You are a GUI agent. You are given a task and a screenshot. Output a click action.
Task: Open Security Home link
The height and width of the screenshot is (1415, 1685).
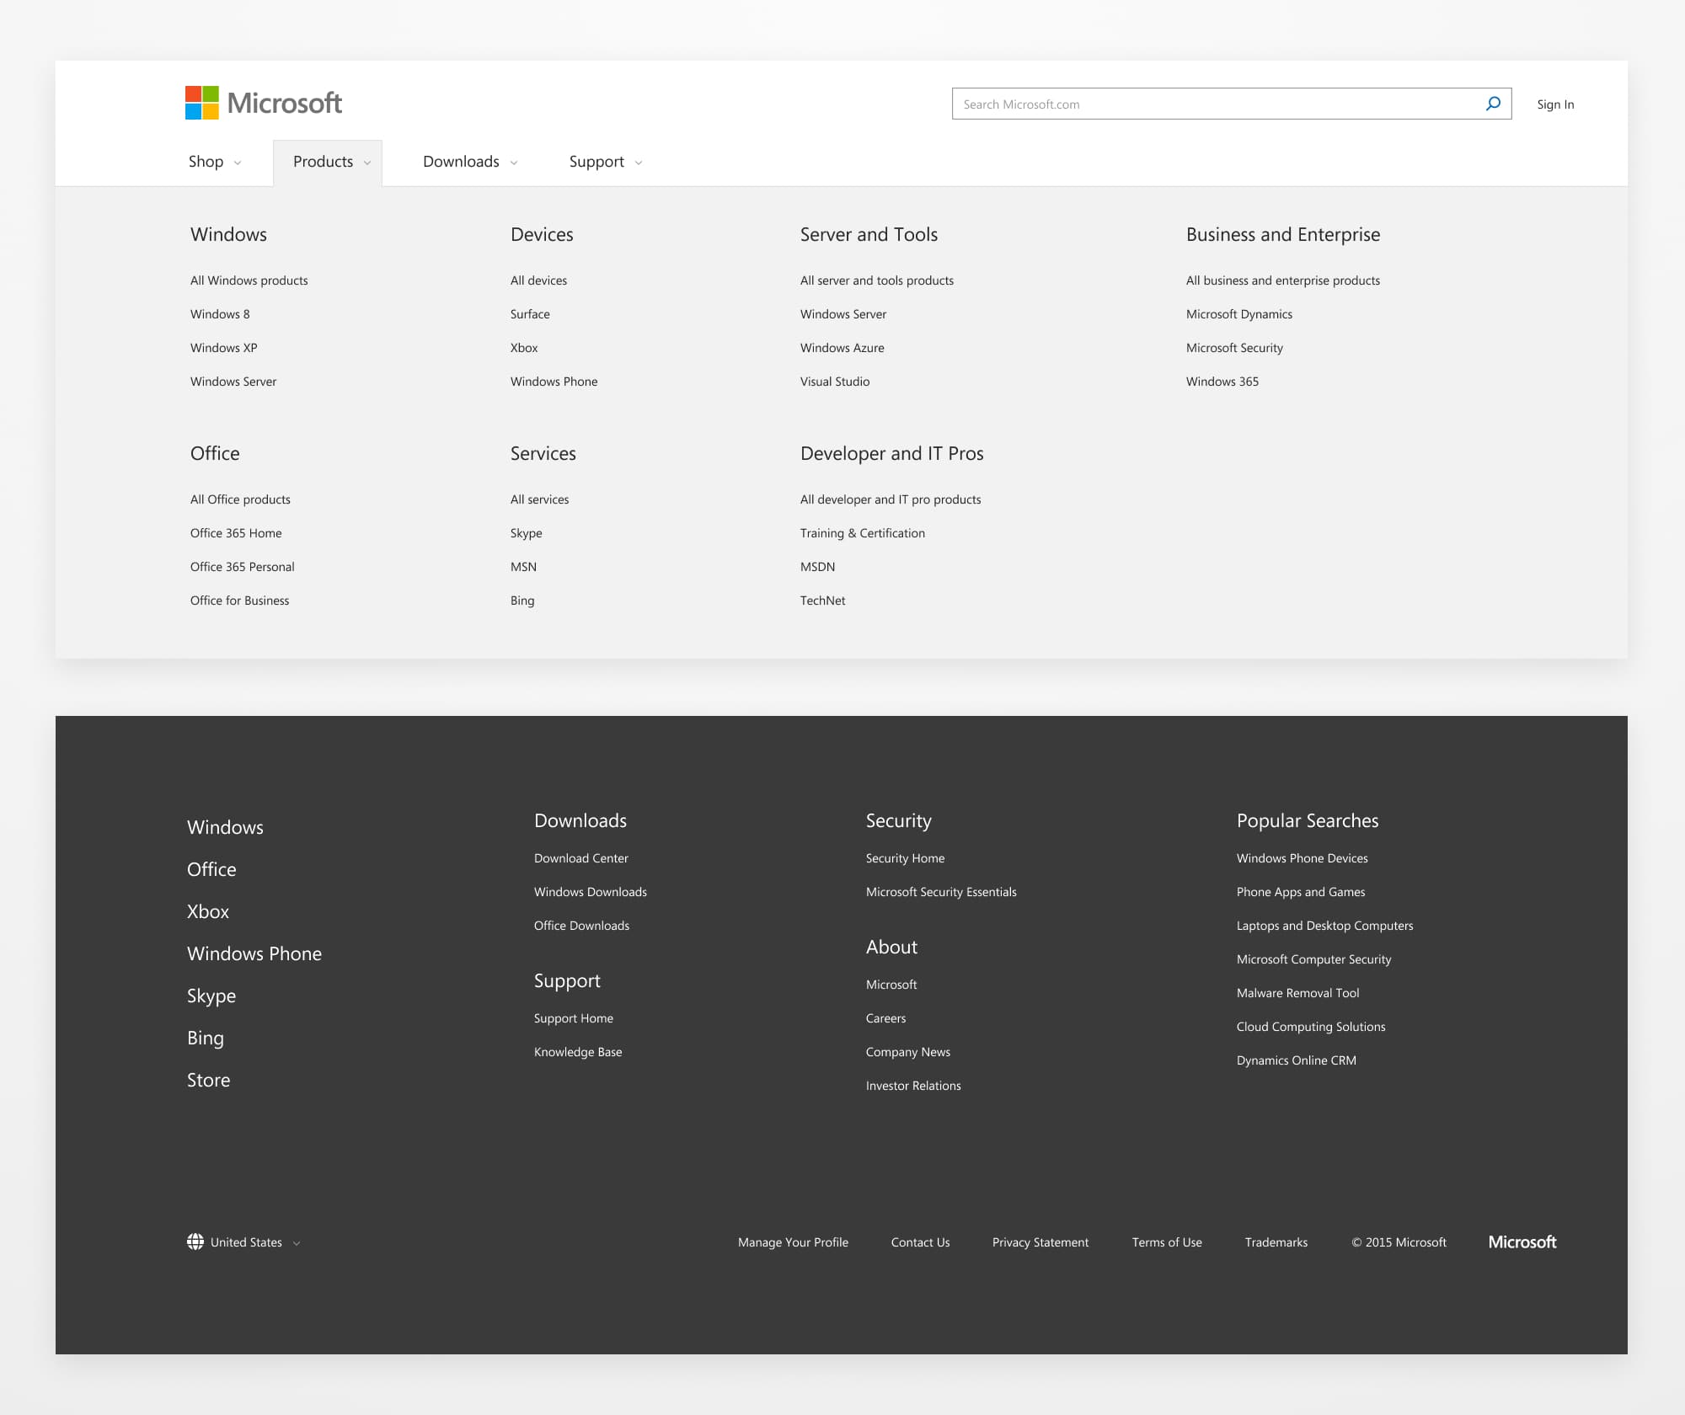click(x=905, y=858)
